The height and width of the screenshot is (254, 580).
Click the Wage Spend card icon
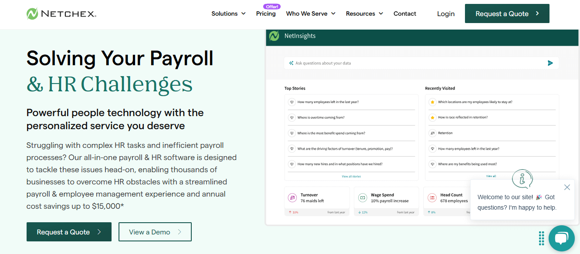(362, 198)
